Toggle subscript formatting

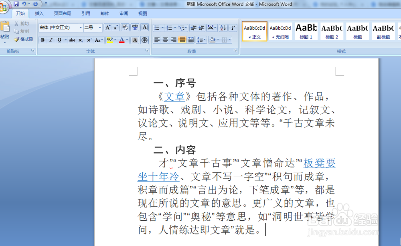(x=81, y=40)
